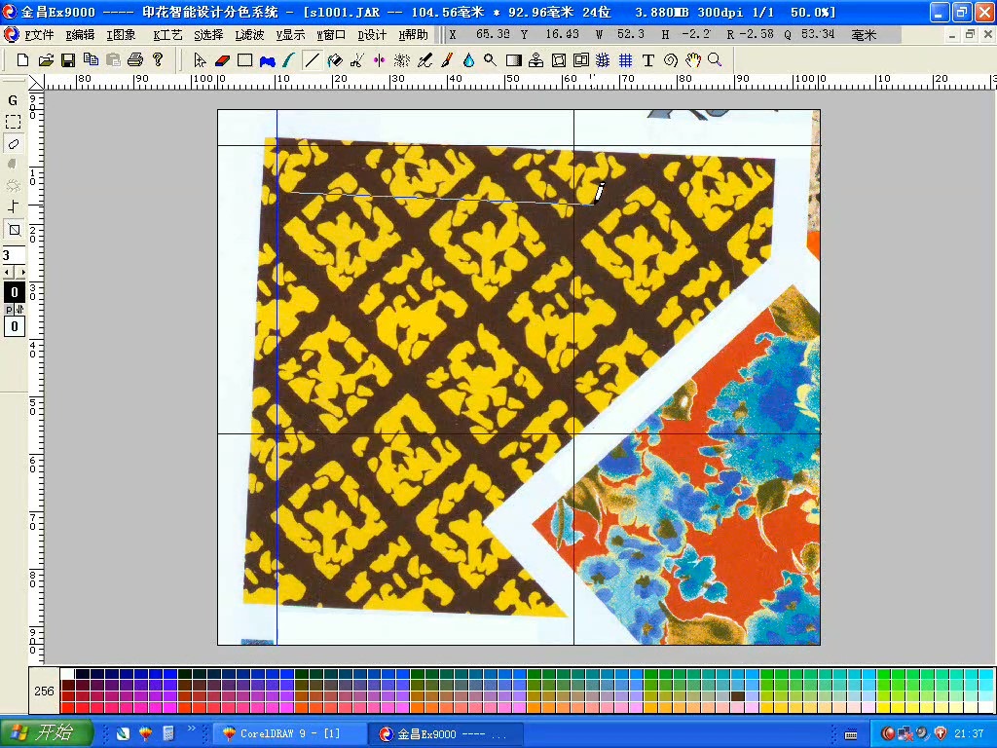Click the black foreground color box showing 0
Viewport: 997px width, 748px height.
[15, 292]
